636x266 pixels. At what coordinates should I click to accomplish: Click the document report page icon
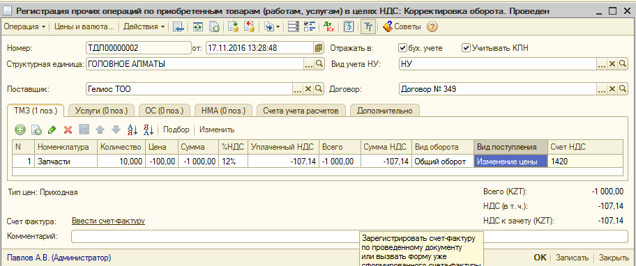(x=349, y=27)
